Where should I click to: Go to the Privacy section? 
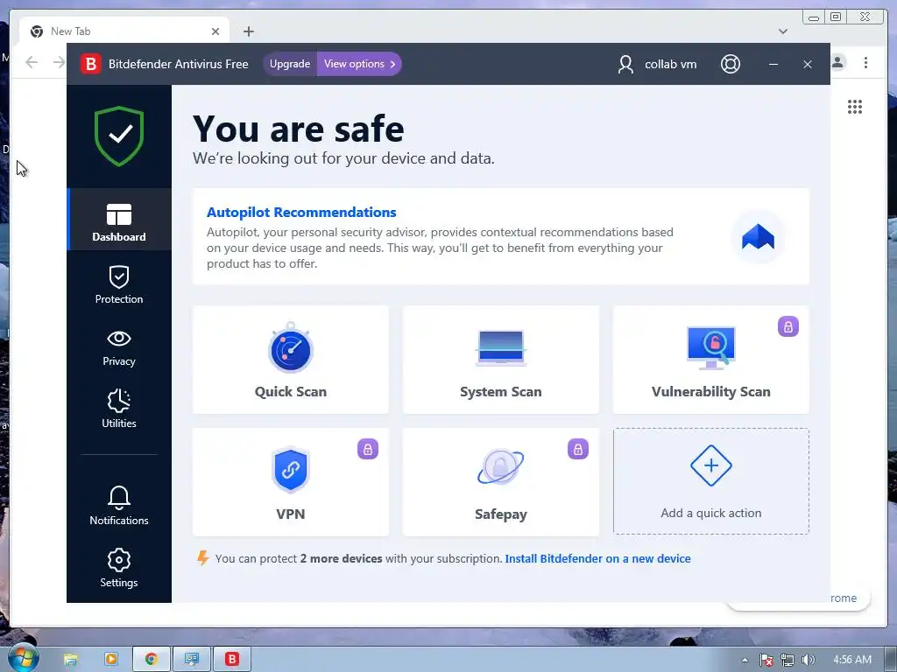pos(119,346)
